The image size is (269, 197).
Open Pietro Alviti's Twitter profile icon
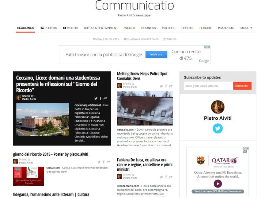pos(217,128)
